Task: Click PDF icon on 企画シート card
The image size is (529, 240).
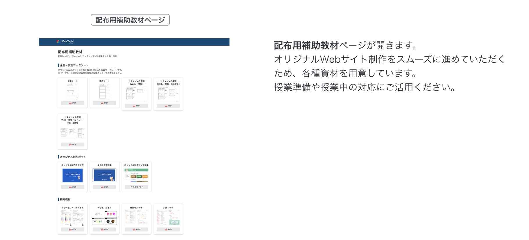Action: coord(70,103)
